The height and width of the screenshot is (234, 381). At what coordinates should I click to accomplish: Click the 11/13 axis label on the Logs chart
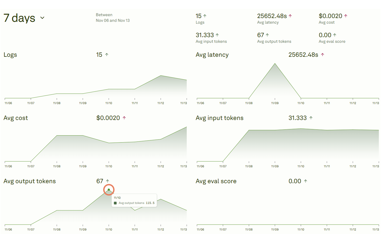tap(183, 103)
